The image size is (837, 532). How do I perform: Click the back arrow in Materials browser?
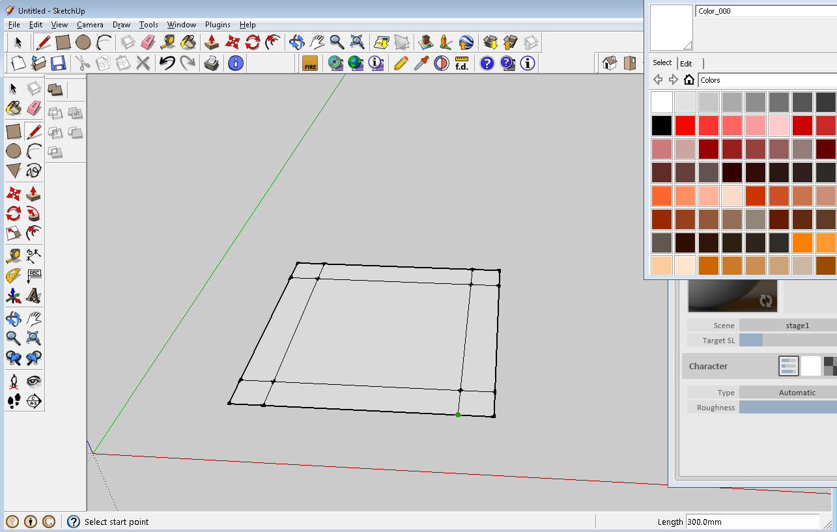coord(658,79)
